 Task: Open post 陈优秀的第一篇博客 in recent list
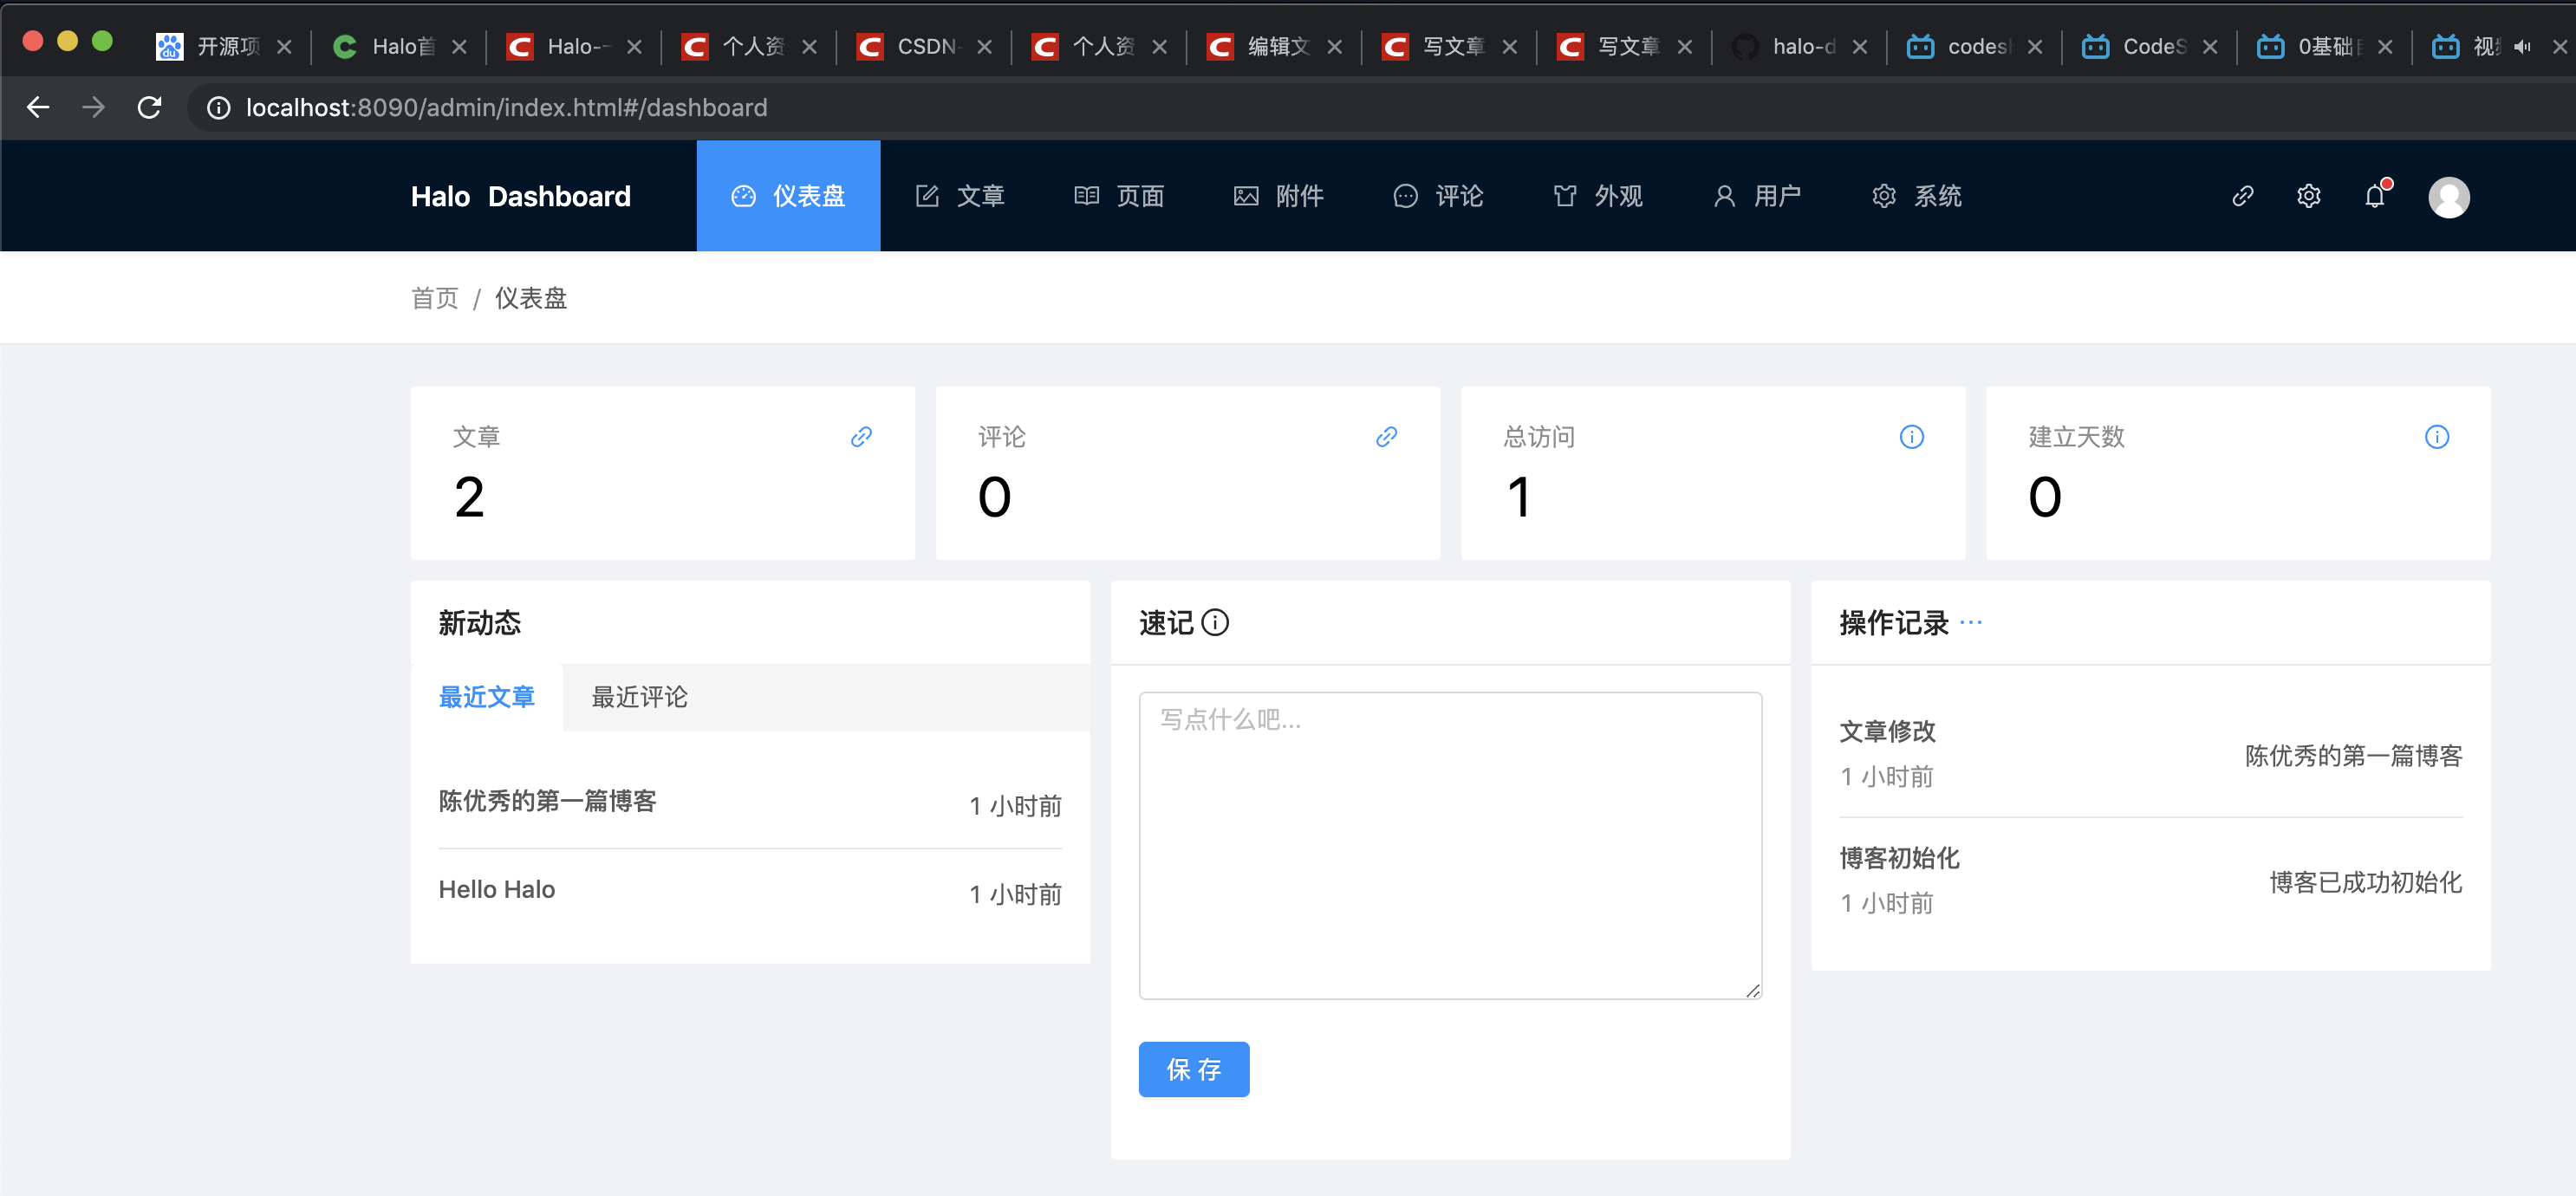(547, 801)
